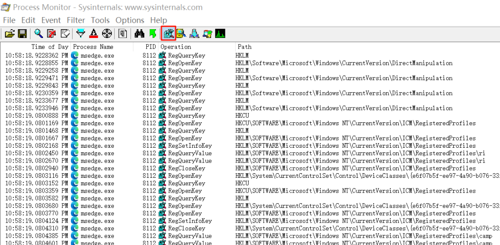Click the registry operation icon in the 10:58:19.0803582 row
The image size is (500, 245).
(x=162, y=198)
